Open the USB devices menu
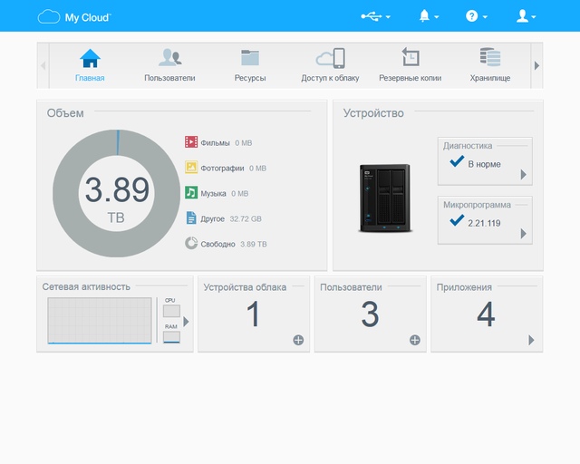 (x=375, y=16)
